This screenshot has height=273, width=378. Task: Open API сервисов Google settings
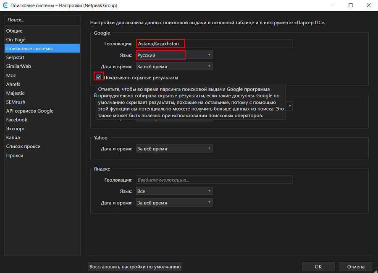tap(42, 111)
